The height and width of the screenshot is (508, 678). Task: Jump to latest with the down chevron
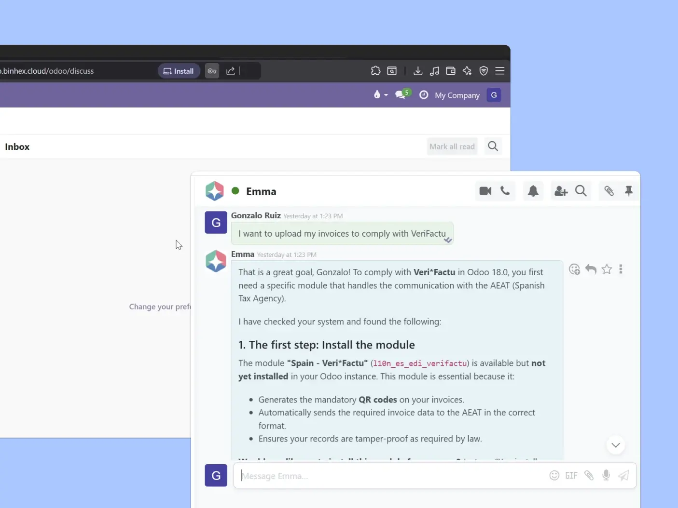(616, 445)
